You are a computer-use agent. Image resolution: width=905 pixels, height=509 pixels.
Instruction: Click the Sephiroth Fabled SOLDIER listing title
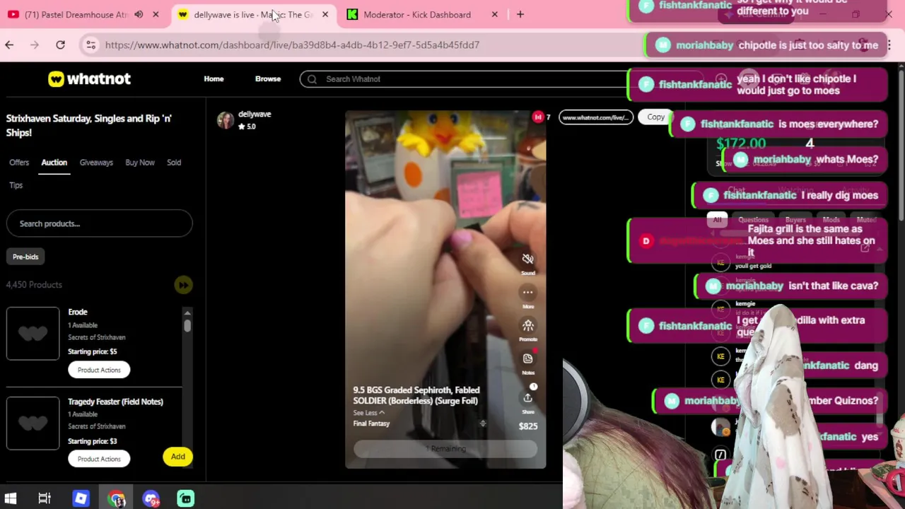[416, 395]
